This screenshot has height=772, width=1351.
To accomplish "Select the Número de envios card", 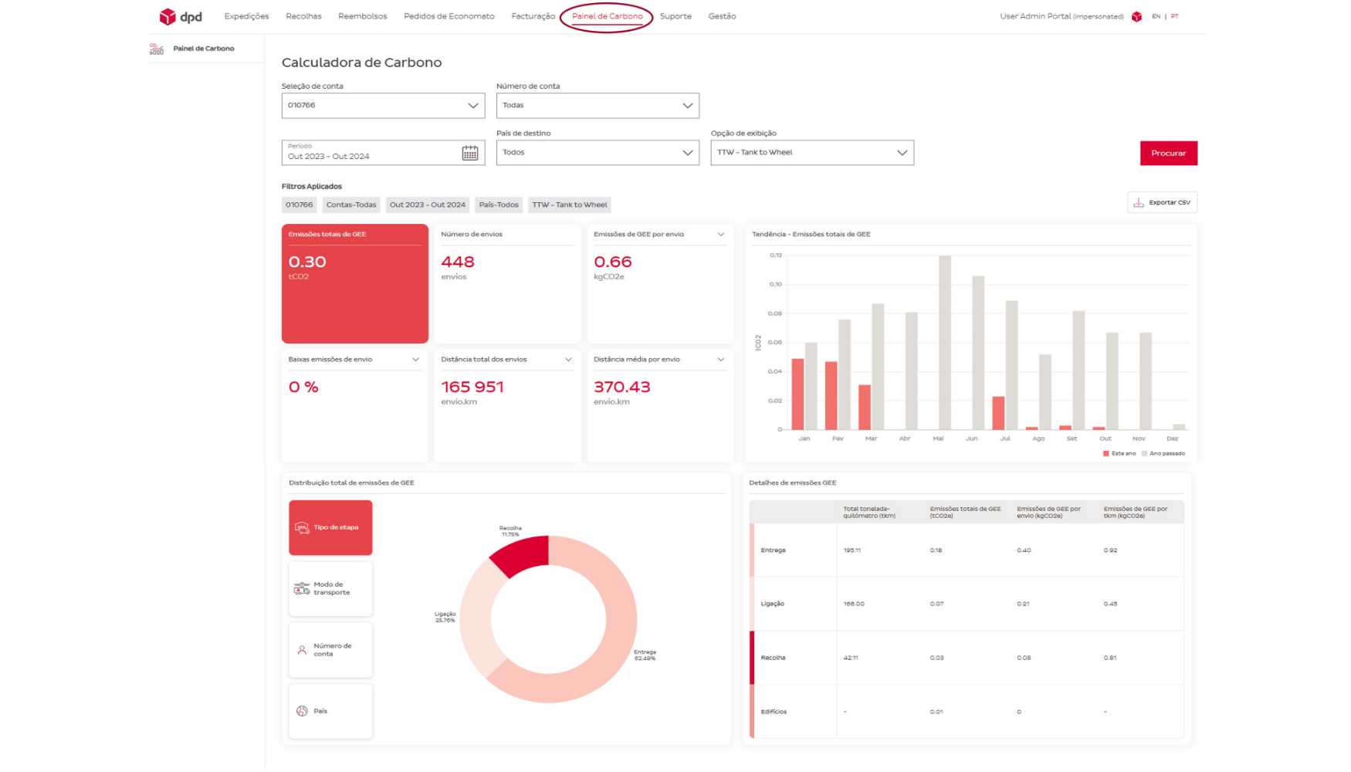I will point(507,283).
